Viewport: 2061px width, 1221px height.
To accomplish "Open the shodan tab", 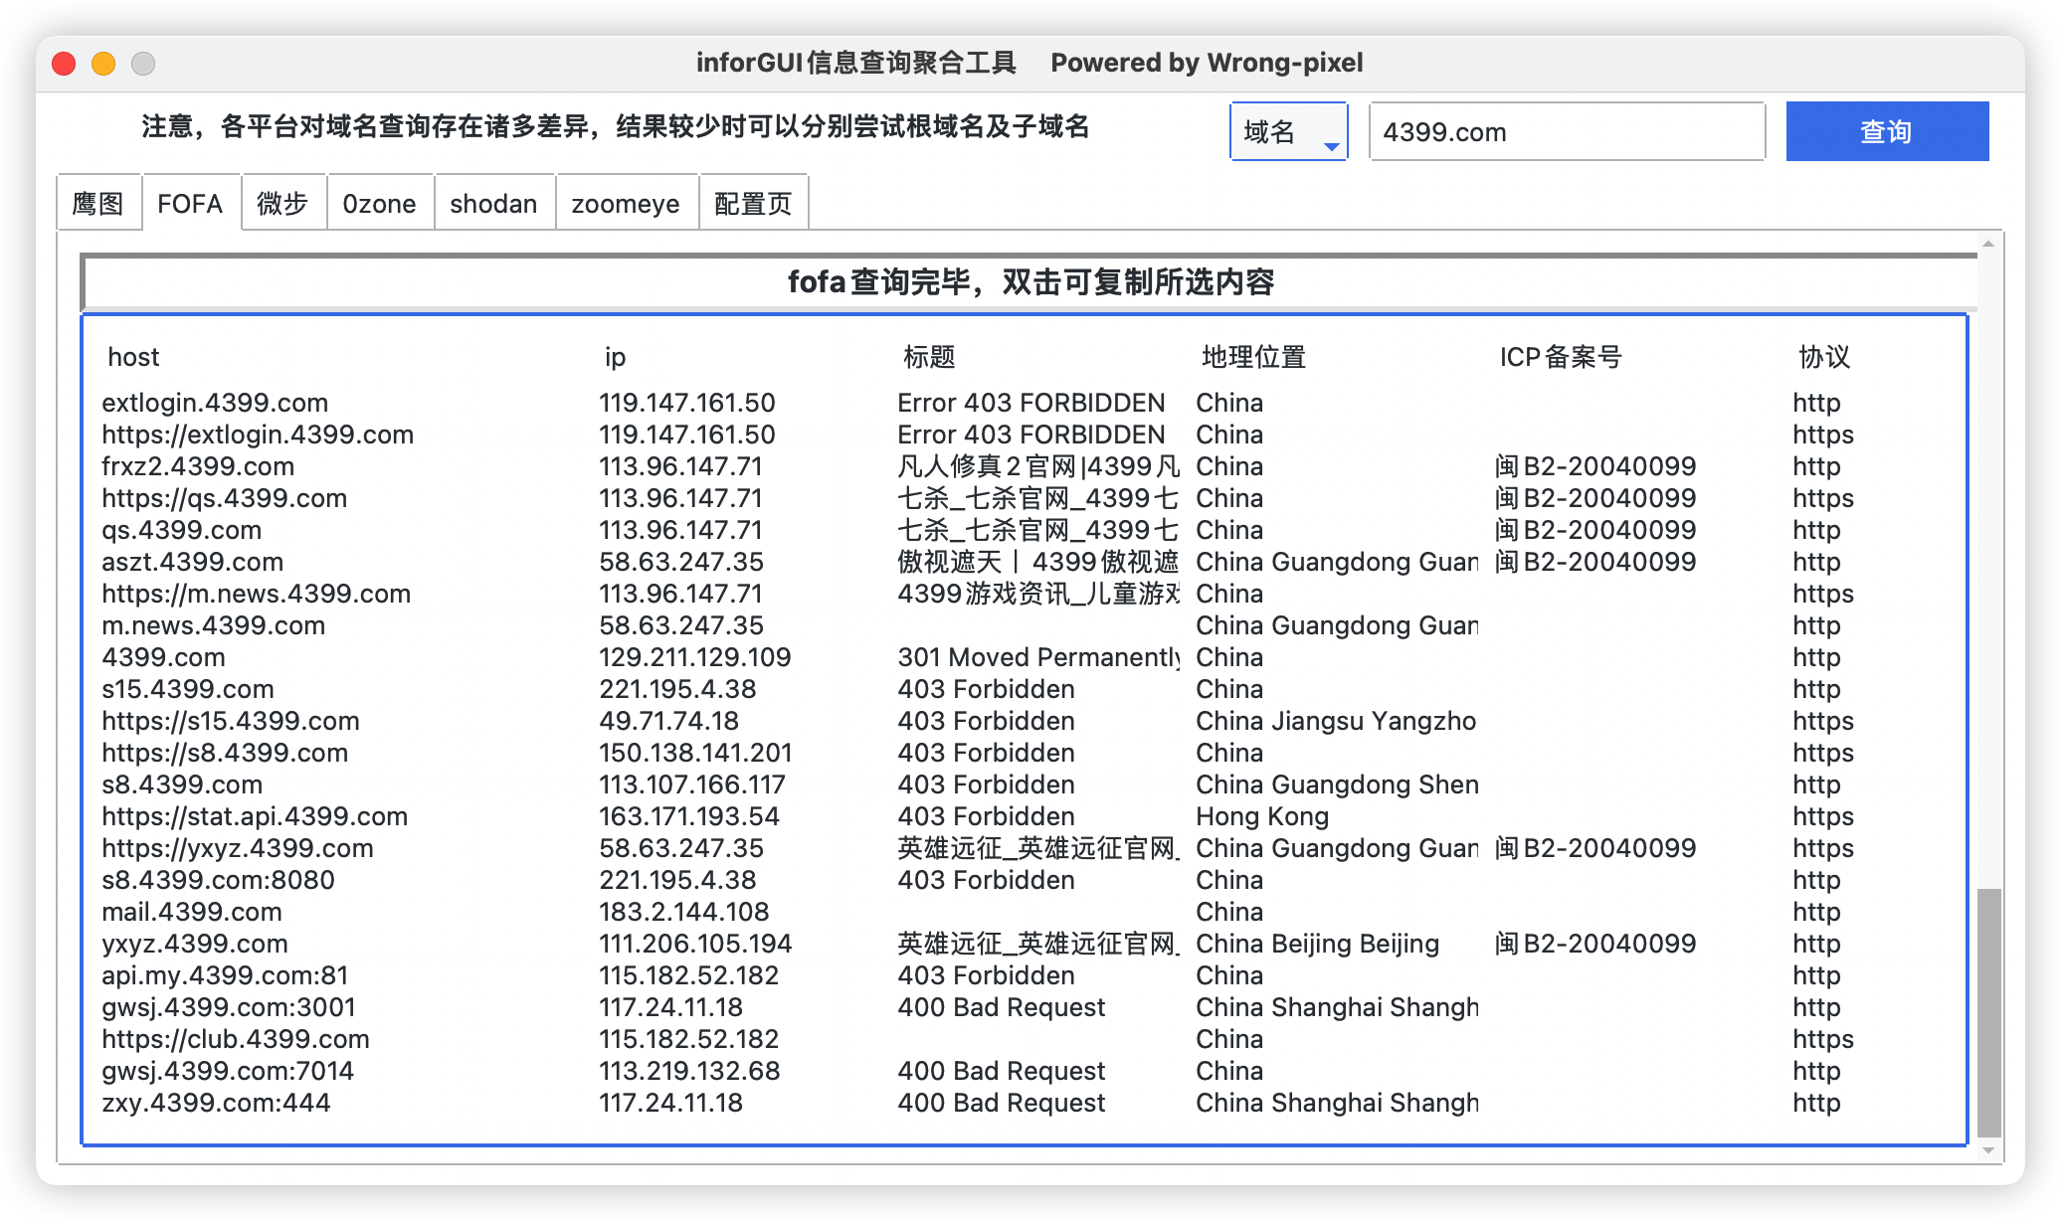I will click(x=493, y=204).
